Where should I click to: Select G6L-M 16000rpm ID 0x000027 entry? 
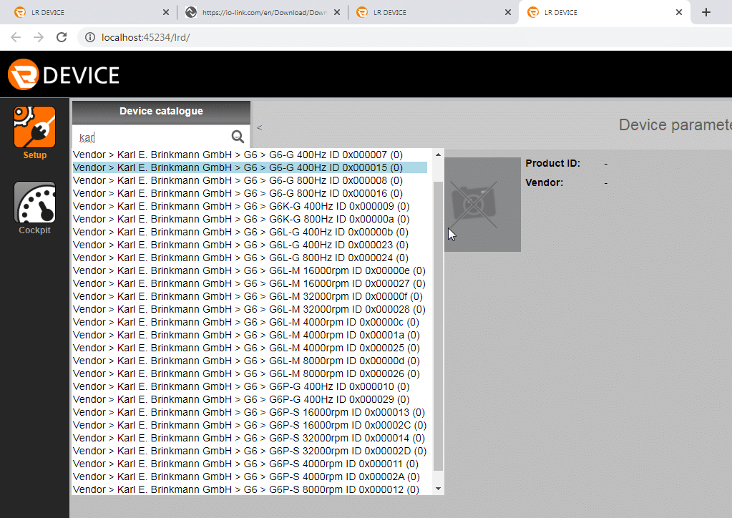point(250,283)
